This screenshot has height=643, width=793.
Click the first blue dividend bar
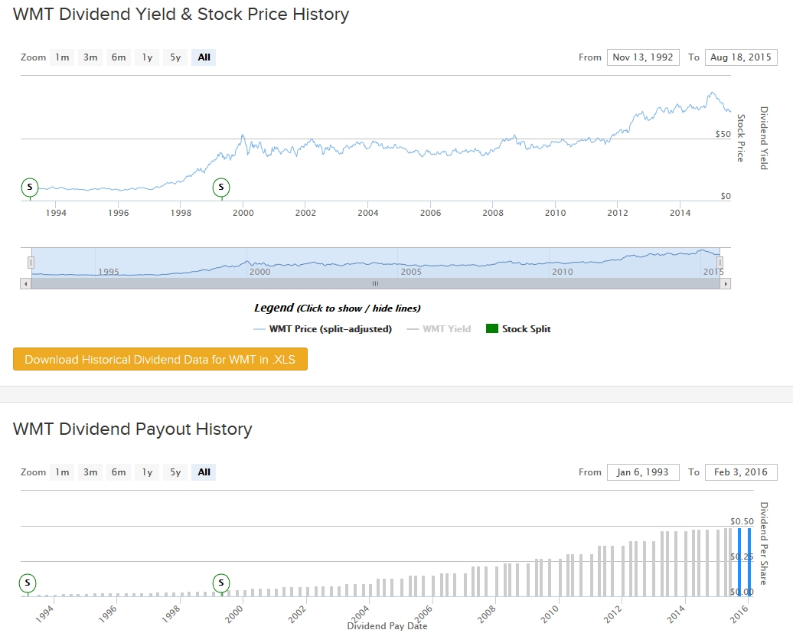(739, 562)
